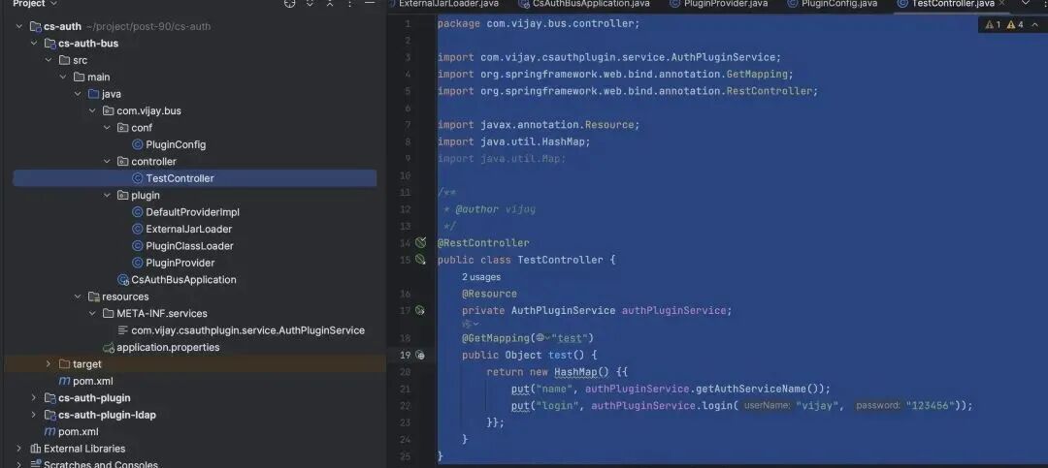
Task: Collapse the META-INF.services folder
Action: coord(92,313)
